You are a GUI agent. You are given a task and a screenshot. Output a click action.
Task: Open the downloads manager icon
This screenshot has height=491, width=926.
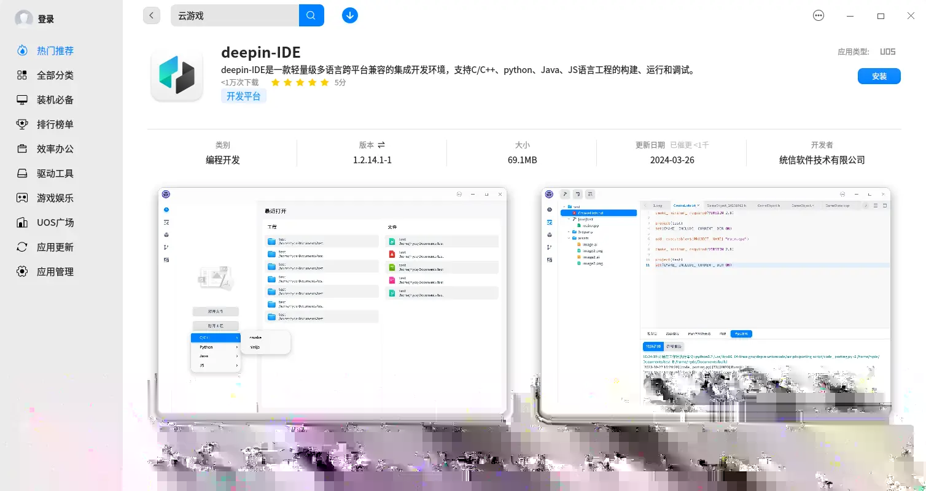(x=350, y=15)
